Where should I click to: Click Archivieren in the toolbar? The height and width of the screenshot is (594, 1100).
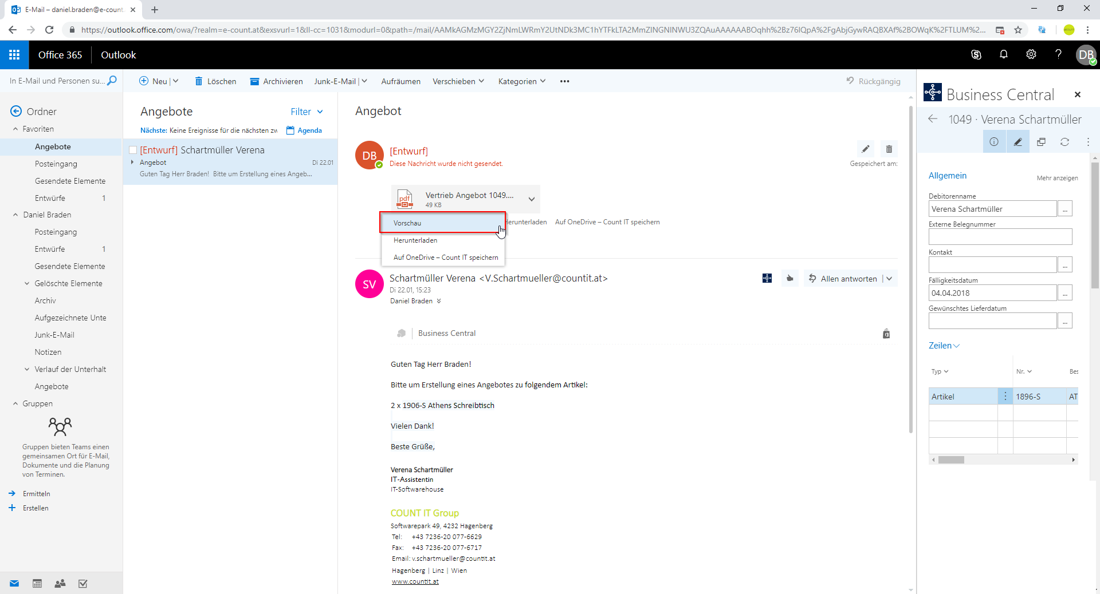[276, 81]
